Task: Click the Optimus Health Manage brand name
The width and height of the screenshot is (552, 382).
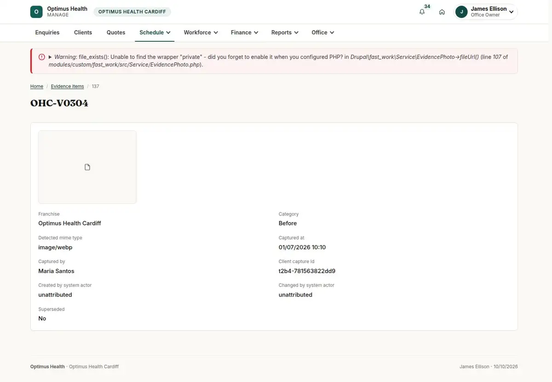Action: click(x=67, y=12)
